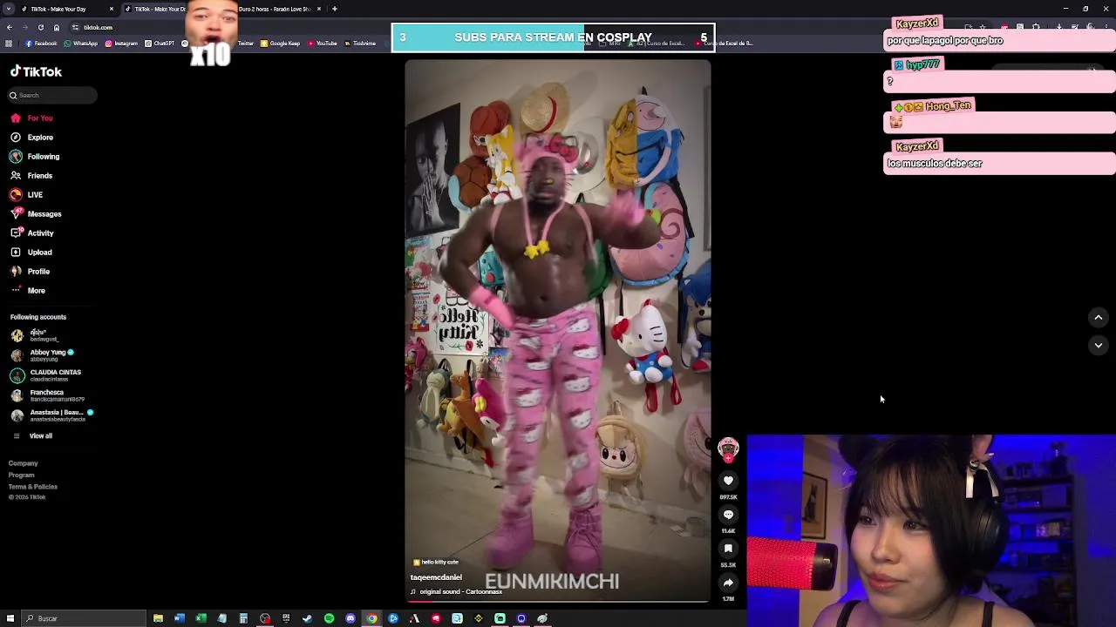Screen dimensions: 1116x627
Task: Click the Program footer link
Action: click(x=22, y=475)
